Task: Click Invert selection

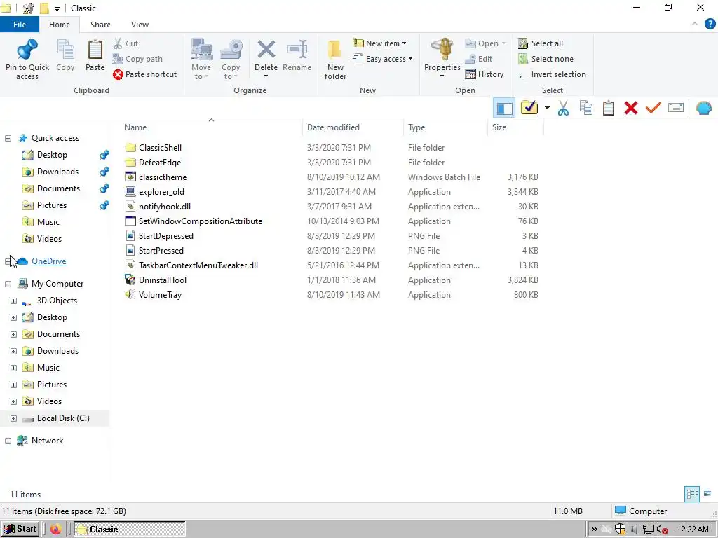Action: click(552, 74)
